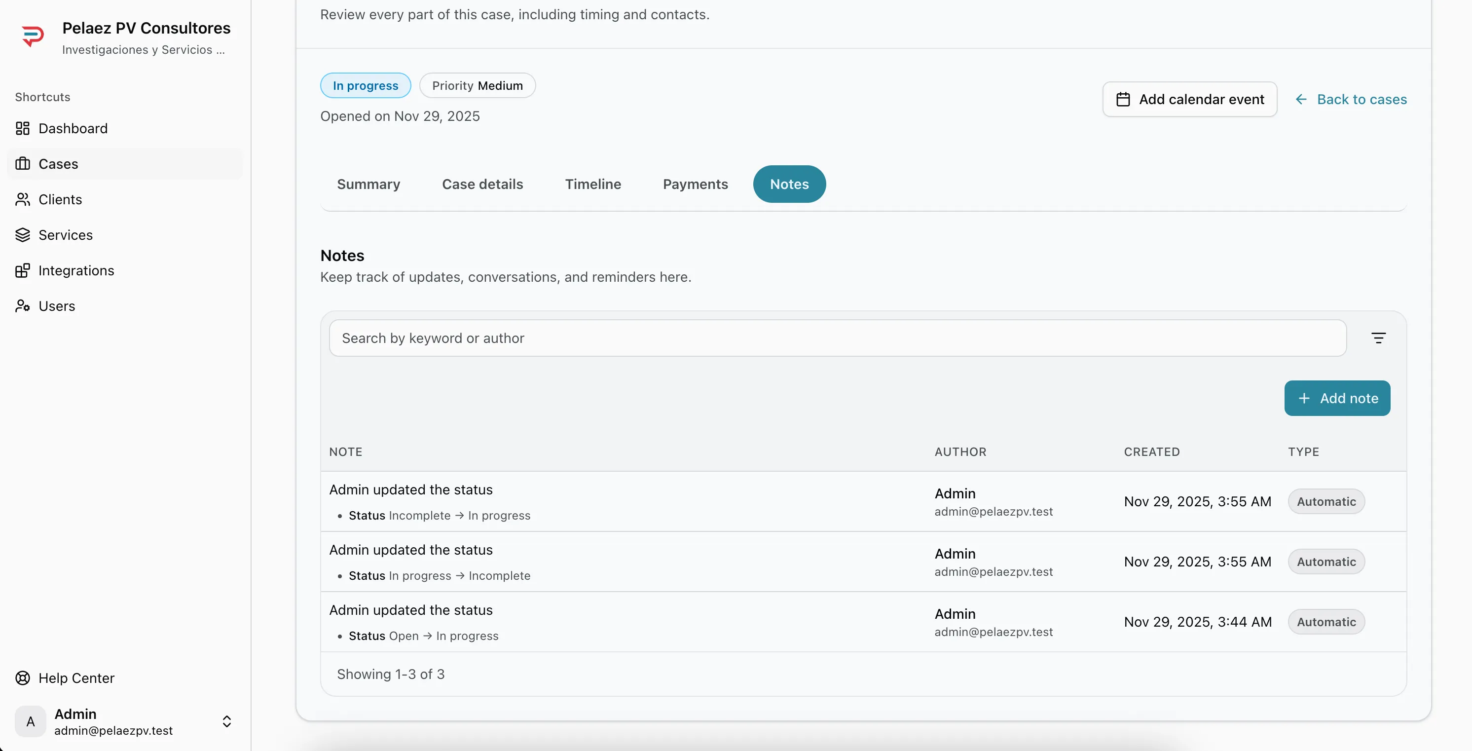The width and height of the screenshot is (1472, 751).
Task: Open the Case details tab
Action: pyautogui.click(x=482, y=184)
